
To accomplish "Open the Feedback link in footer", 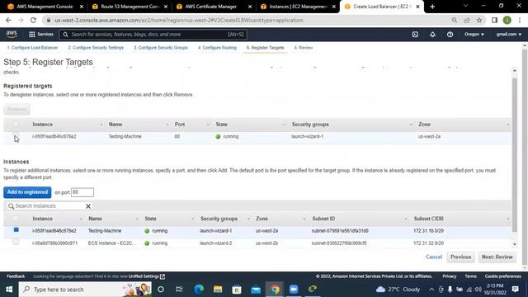I will tap(16, 276).
